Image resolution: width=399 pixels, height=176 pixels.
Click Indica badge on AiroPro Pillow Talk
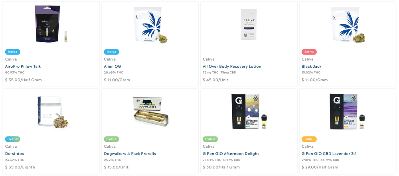[12, 52]
